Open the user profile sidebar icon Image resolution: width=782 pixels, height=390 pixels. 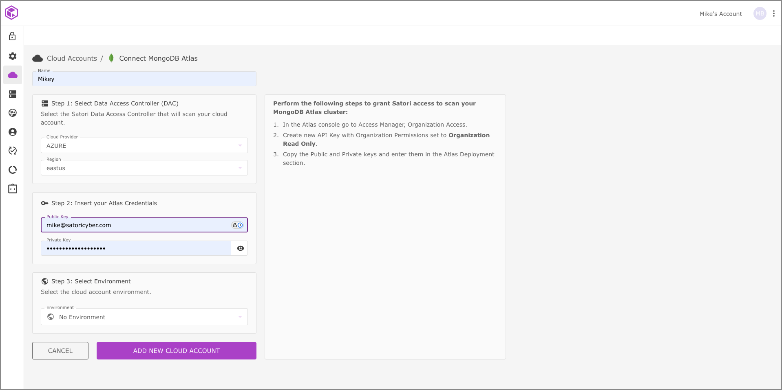tap(13, 132)
